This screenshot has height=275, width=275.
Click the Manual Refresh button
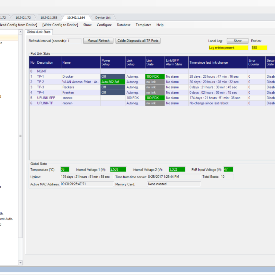tap(98, 41)
